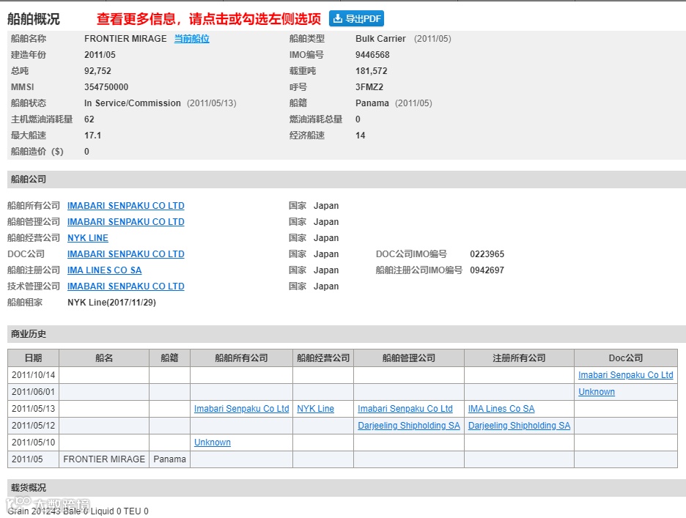This screenshot has height=518, width=686.
Task: Select ship type Bulk Carrier
Action: point(380,39)
